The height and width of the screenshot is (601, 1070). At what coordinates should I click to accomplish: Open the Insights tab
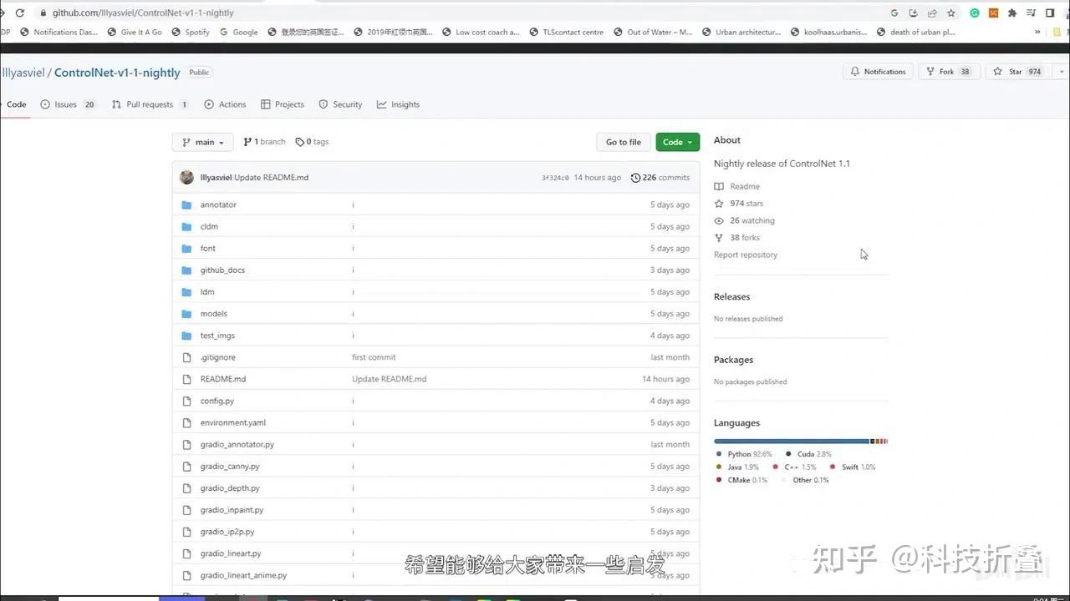point(398,104)
